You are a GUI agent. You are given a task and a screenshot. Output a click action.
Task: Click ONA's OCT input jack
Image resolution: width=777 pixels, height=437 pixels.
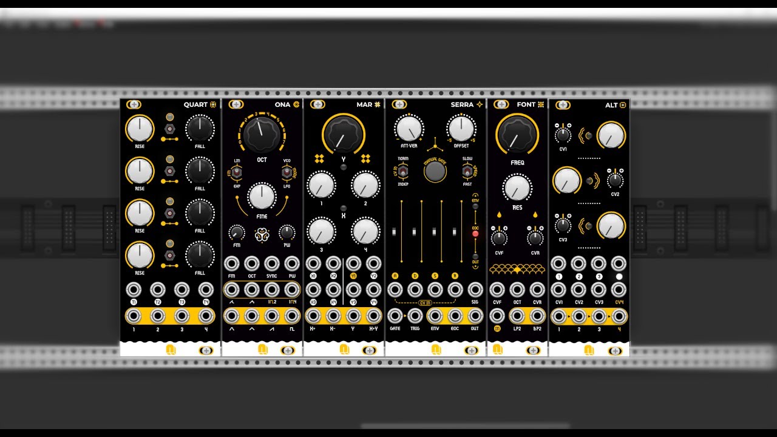point(251,263)
